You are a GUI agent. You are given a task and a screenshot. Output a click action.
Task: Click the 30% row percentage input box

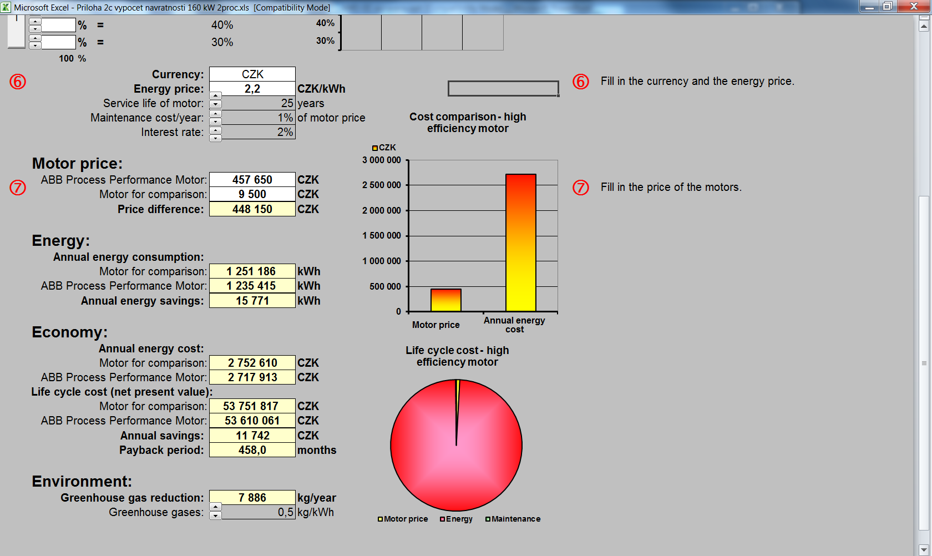coord(58,42)
